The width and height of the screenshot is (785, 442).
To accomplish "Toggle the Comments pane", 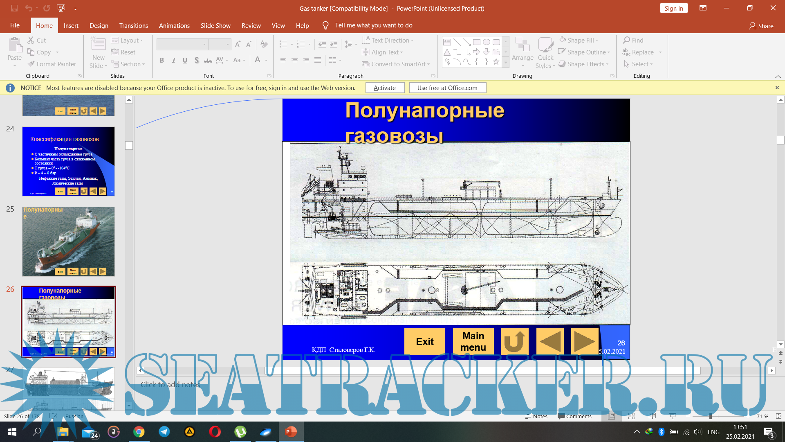I will tap(574, 416).
